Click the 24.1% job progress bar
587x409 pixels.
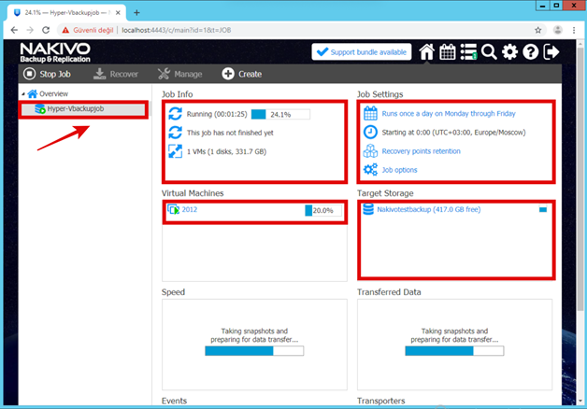tap(280, 115)
